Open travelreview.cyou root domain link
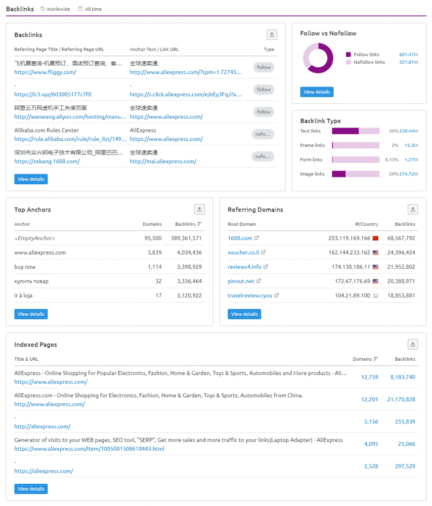The width and height of the screenshot is (432, 506). click(250, 295)
